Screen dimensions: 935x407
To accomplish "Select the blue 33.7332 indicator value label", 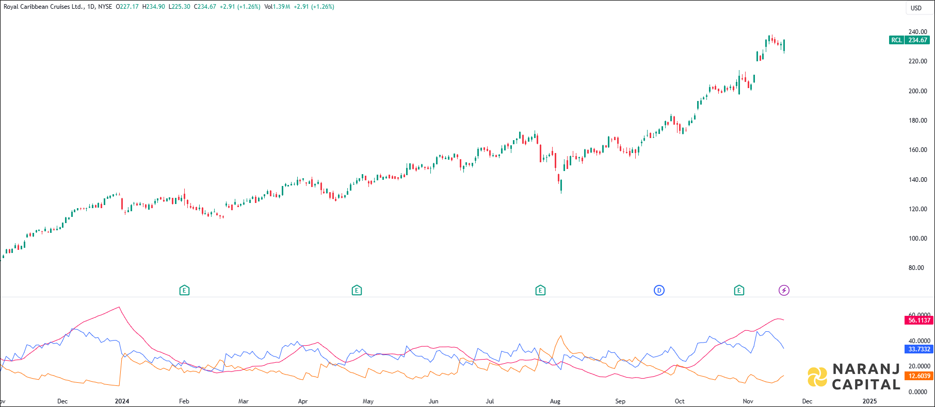I will click(919, 349).
